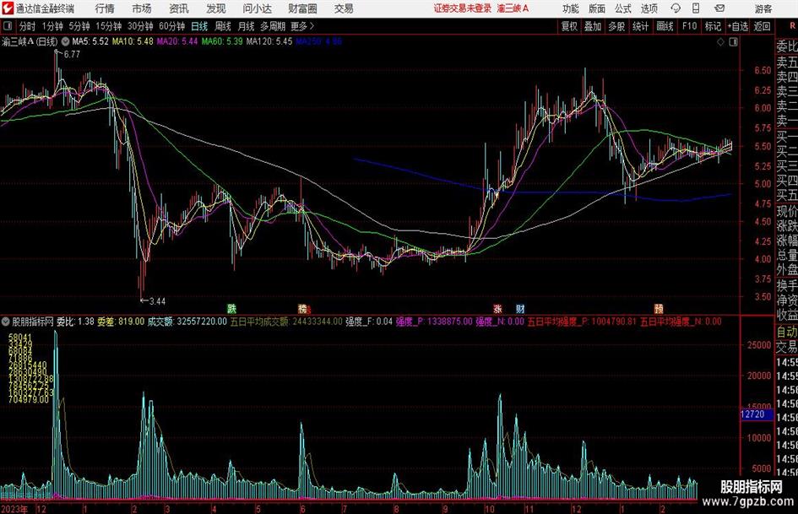Click the 叠加 overlay button
Screen dimensions: 798x514
pyautogui.click(x=593, y=26)
